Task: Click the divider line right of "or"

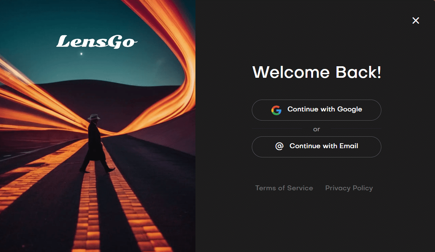Action: point(356,129)
